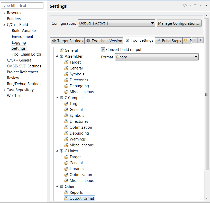Toggle Convert build output checkbox
210x203 pixels.
click(103, 50)
